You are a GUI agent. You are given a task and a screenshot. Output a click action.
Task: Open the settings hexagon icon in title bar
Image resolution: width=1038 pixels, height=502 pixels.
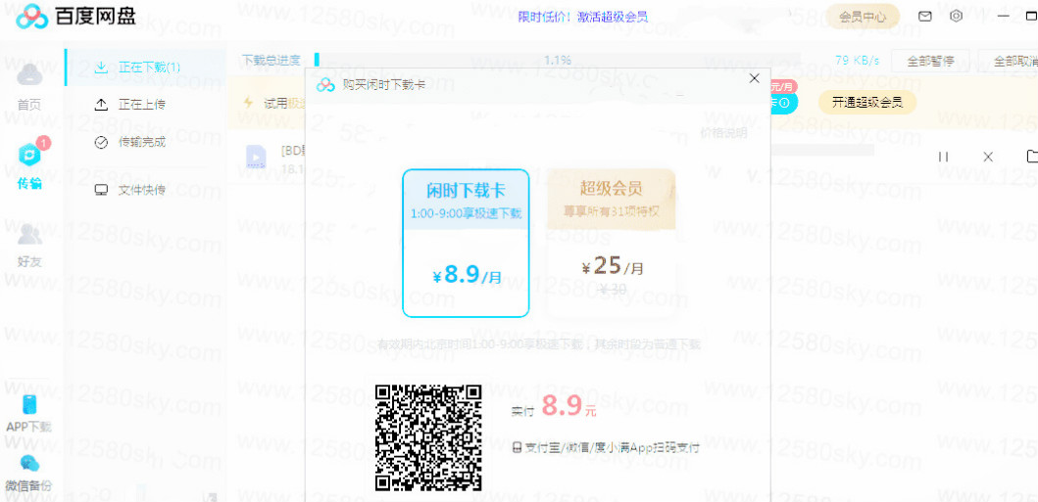point(956,17)
